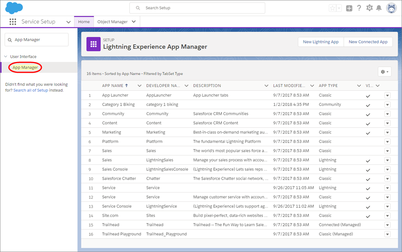402x252 pixels.
Task: Click the Classic (Managed) app type cell
Action: [x=336, y=234]
